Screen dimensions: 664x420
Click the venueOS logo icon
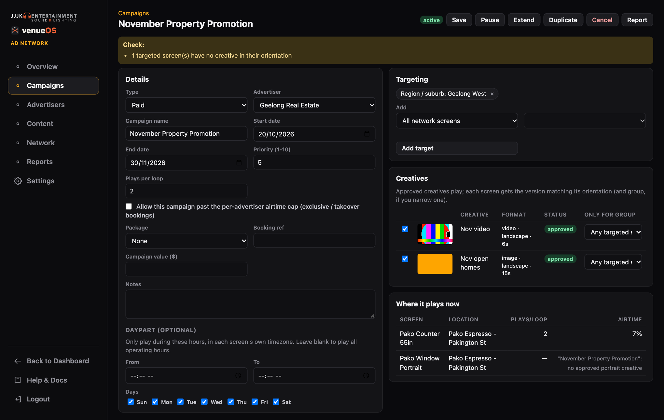point(15,30)
